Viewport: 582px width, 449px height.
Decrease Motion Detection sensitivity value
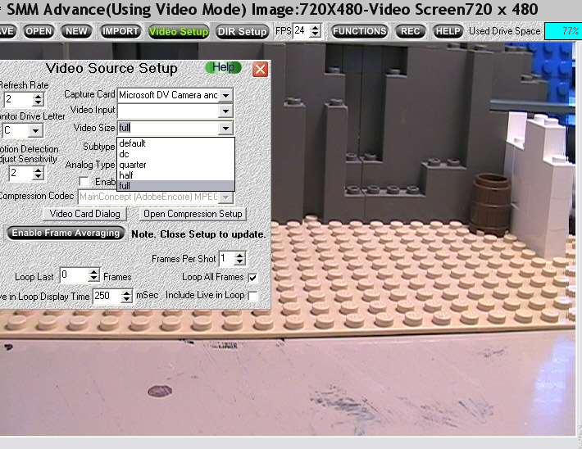[x=38, y=177]
